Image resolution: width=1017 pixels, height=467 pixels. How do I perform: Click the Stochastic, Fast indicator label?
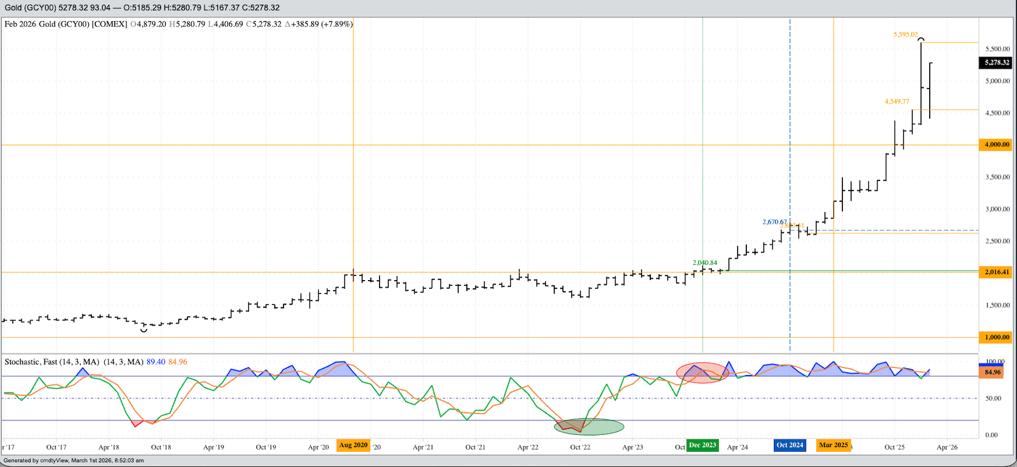click(x=52, y=362)
